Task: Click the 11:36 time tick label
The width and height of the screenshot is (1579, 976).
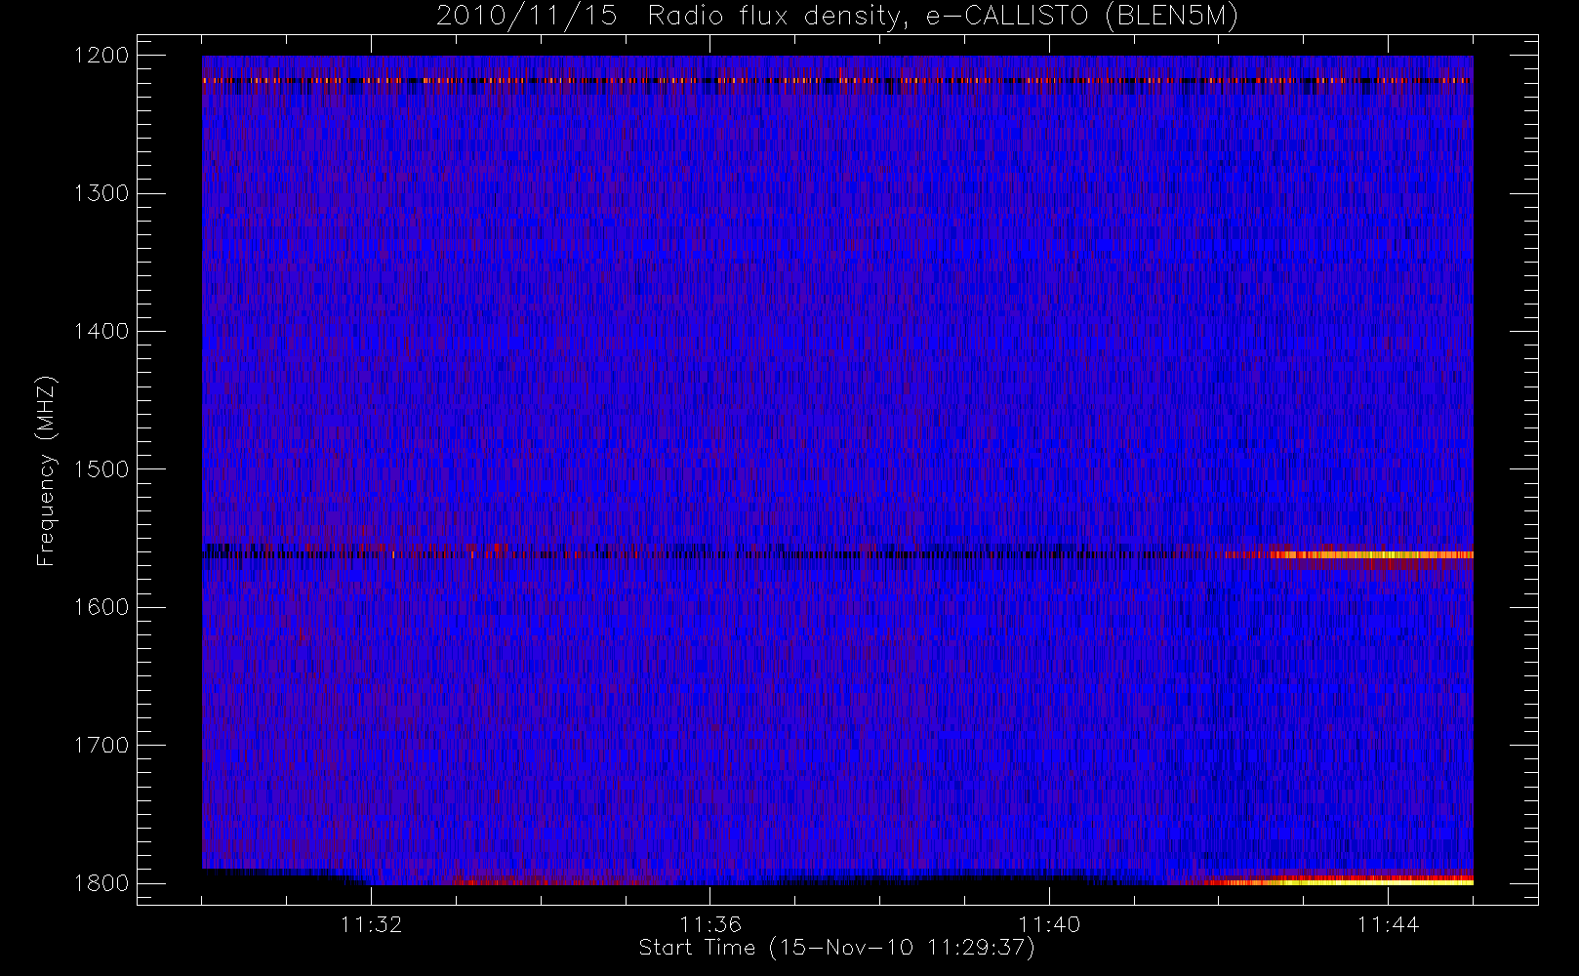Action: coord(710,924)
